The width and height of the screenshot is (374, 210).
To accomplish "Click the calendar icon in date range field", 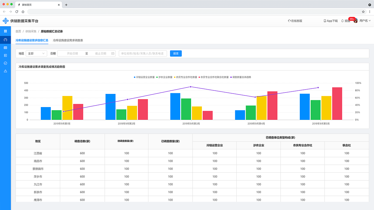I will pyautogui.click(x=113, y=54).
